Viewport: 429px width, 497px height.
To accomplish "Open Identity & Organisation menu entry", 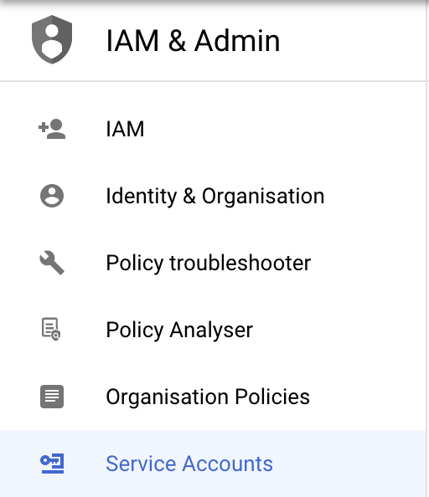I will (215, 196).
